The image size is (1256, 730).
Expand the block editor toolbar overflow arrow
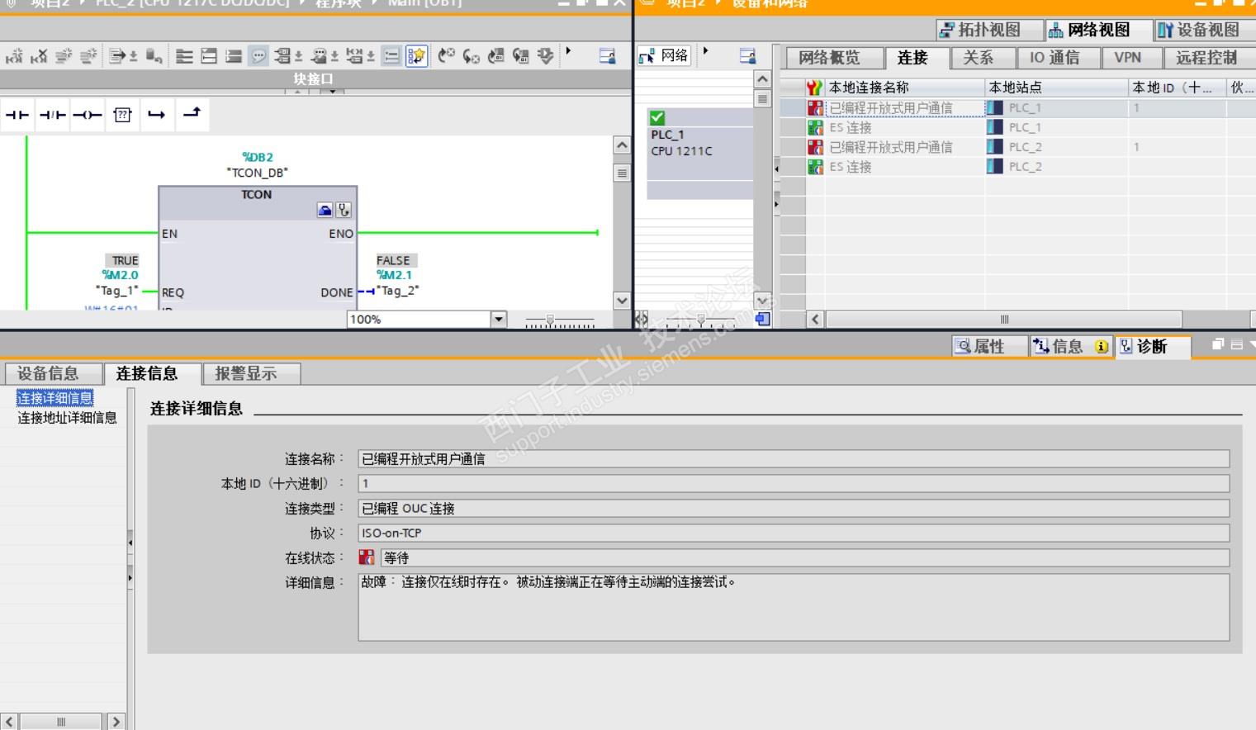(568, 52)
